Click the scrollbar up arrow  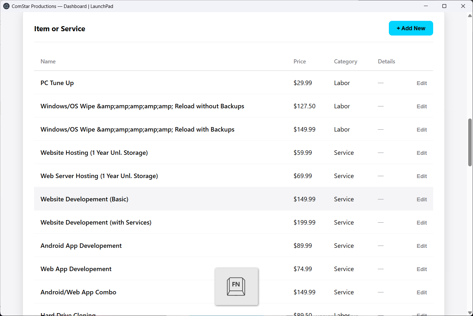(x=470, y=16)
